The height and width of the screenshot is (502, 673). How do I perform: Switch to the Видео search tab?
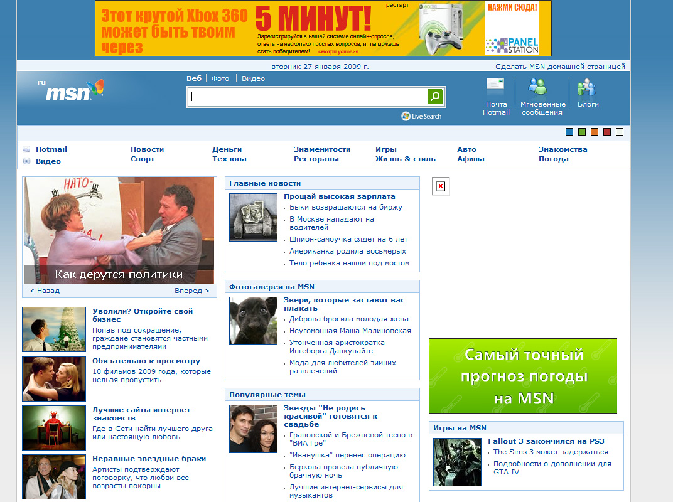(x=253, y=78)
